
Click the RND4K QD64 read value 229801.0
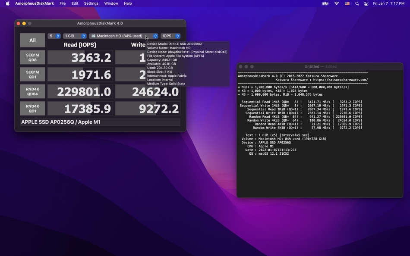click(80, 91)
